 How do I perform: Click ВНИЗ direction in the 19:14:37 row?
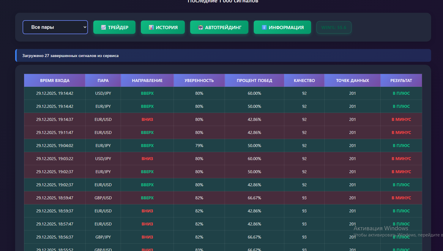147,119
